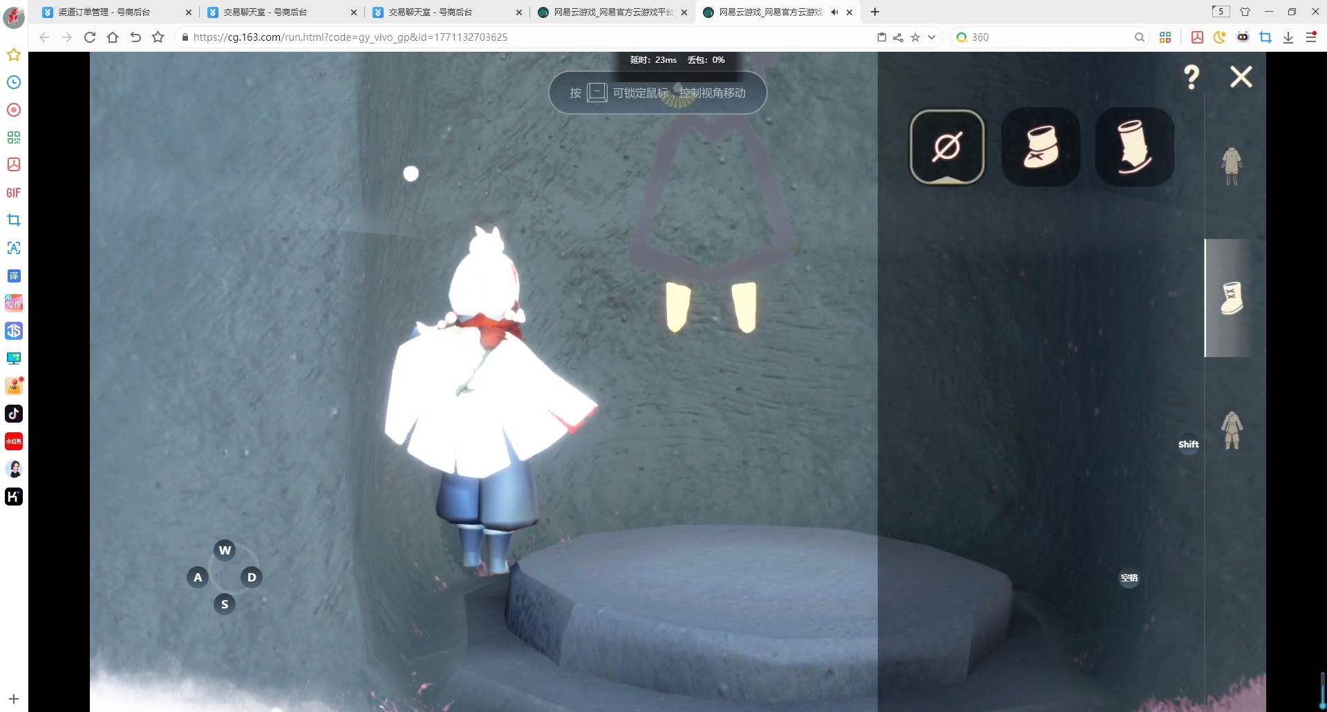Take a screenshot with the toolbar crop icon
Viewport: 1327px width, 712px height.
[1265, 37]
